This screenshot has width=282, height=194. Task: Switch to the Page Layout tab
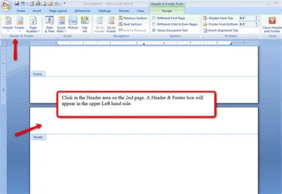tap(58, 11)
